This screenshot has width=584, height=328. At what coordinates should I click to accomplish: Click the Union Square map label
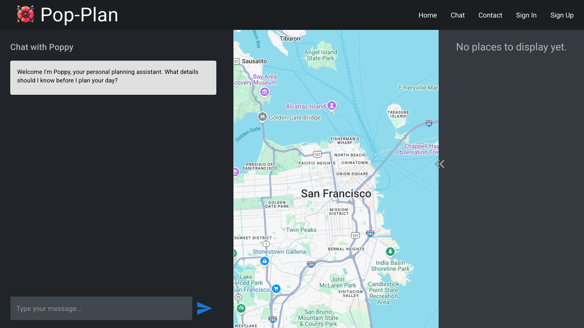point(352,174)
